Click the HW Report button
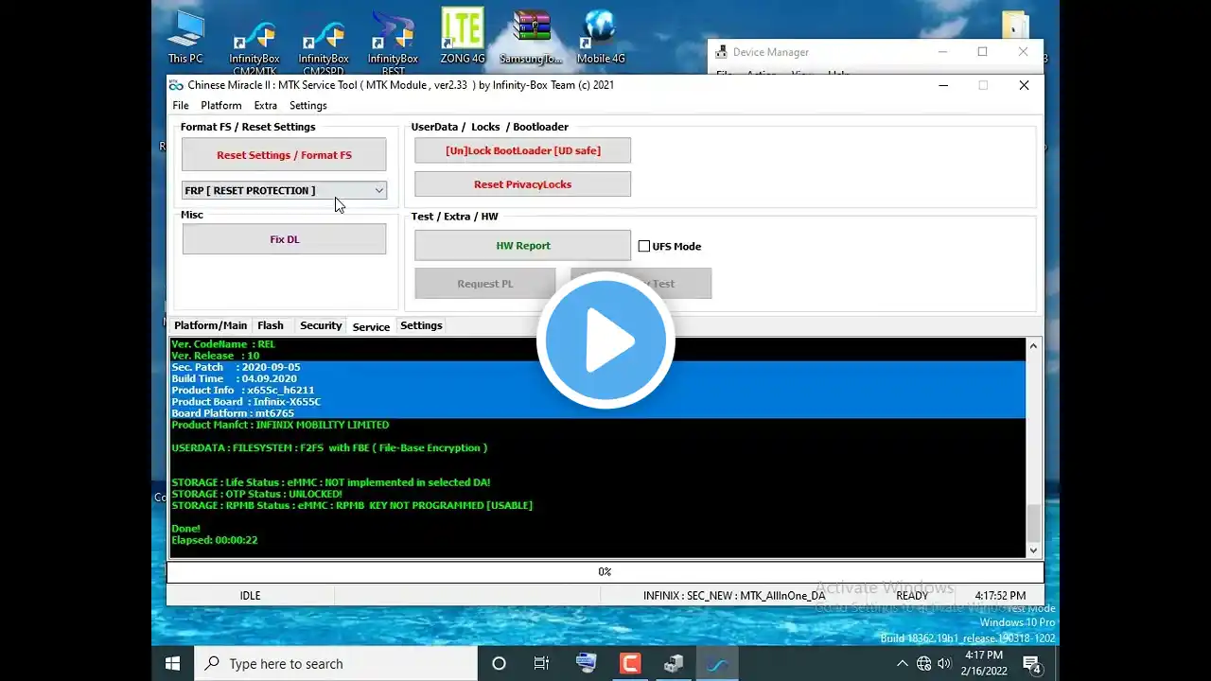Screen dimensions: 1211x681 pyautogui.click(x=522, y=245)
